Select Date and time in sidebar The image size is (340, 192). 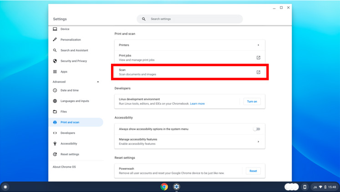[69, 90]
